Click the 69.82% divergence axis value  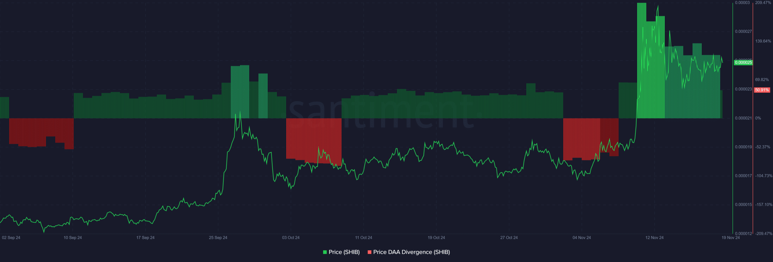point(762,80)
